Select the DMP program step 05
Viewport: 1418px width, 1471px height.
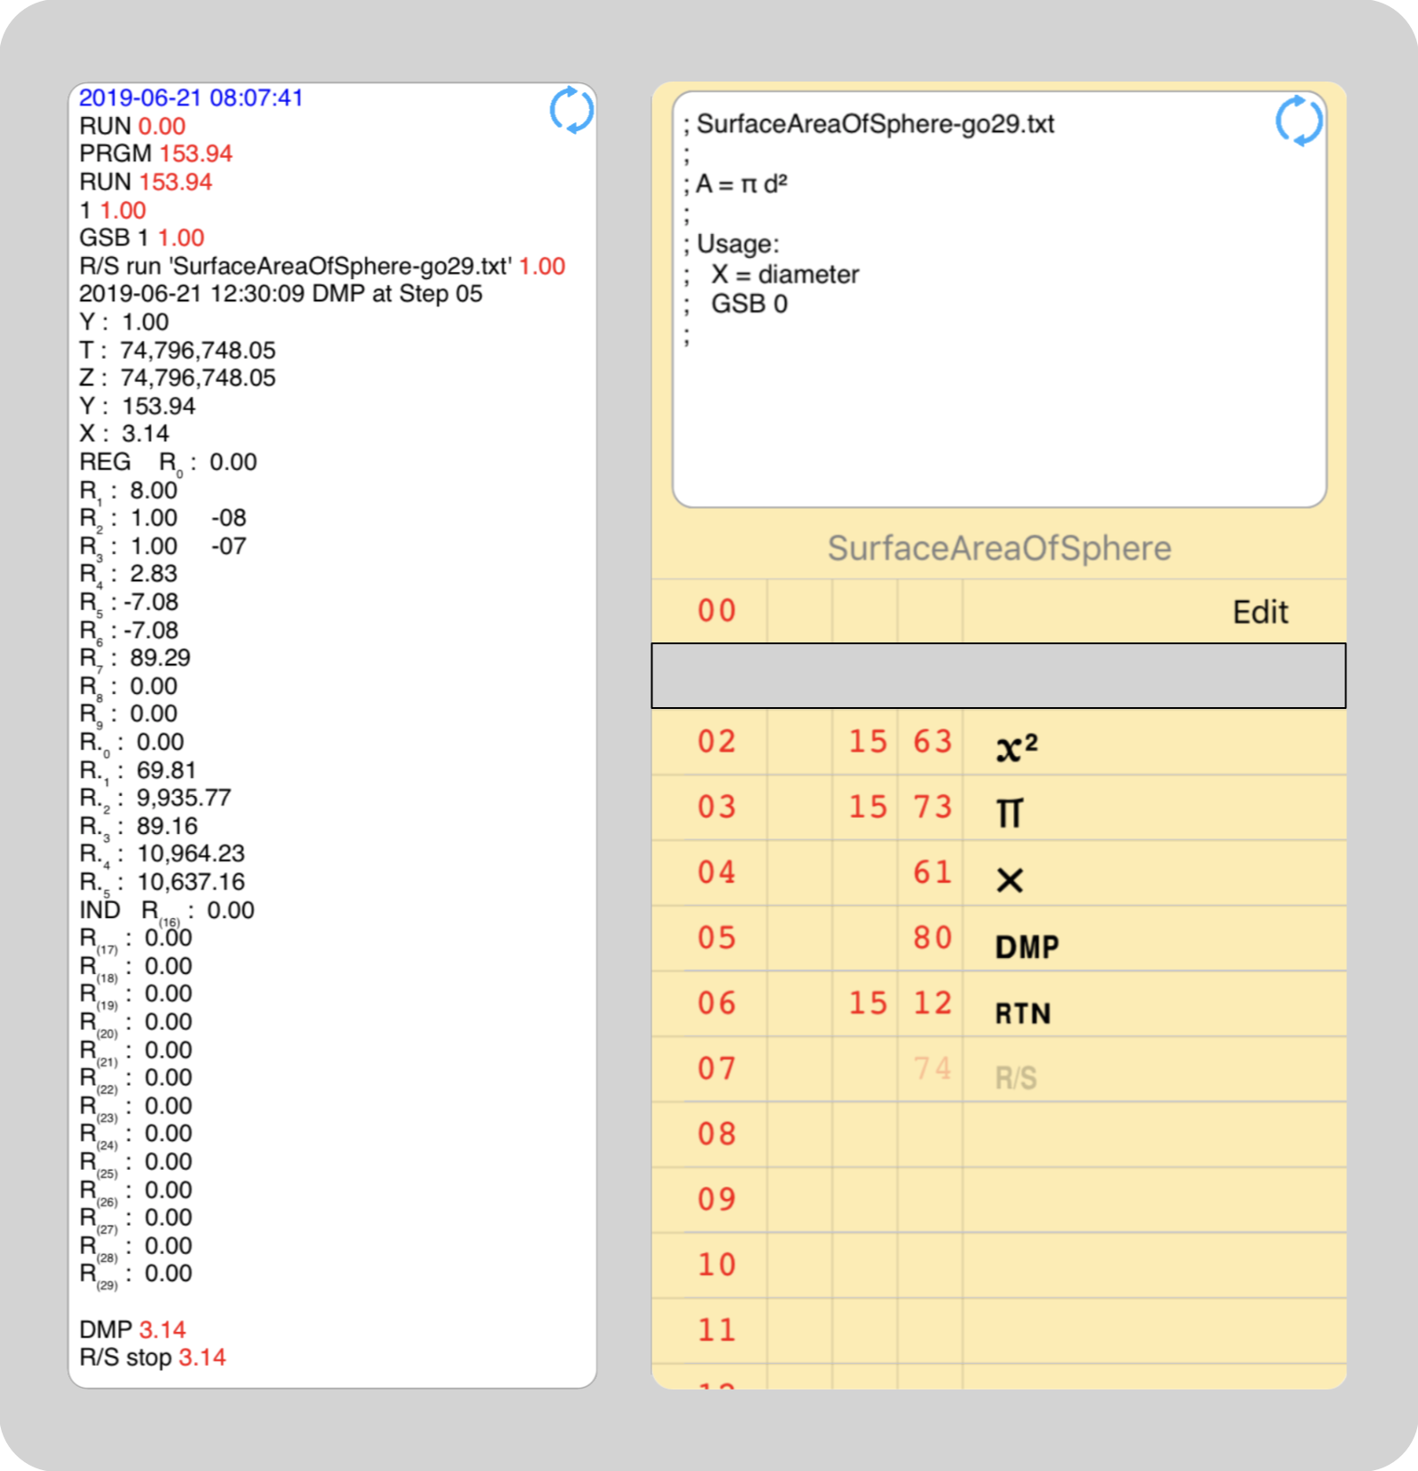[x=998, y=939]
